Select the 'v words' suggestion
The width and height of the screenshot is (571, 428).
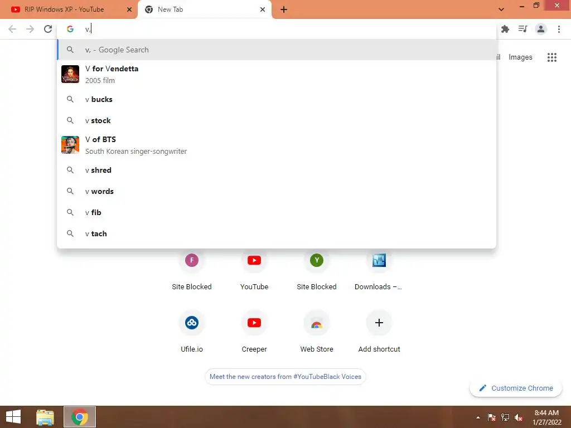(277, 191)
